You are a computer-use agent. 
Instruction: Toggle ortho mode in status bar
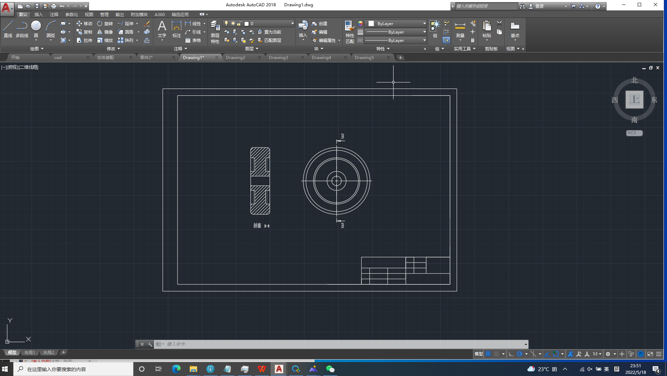511,354
